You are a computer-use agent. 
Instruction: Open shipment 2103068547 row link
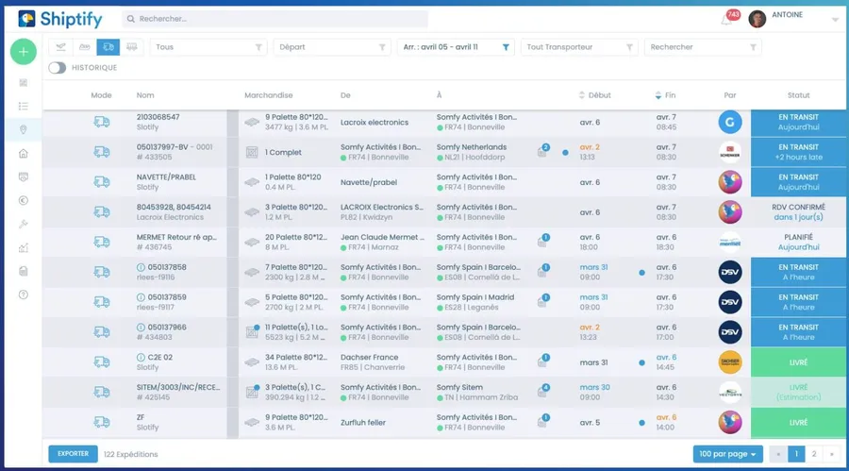(x=158, y=117)
